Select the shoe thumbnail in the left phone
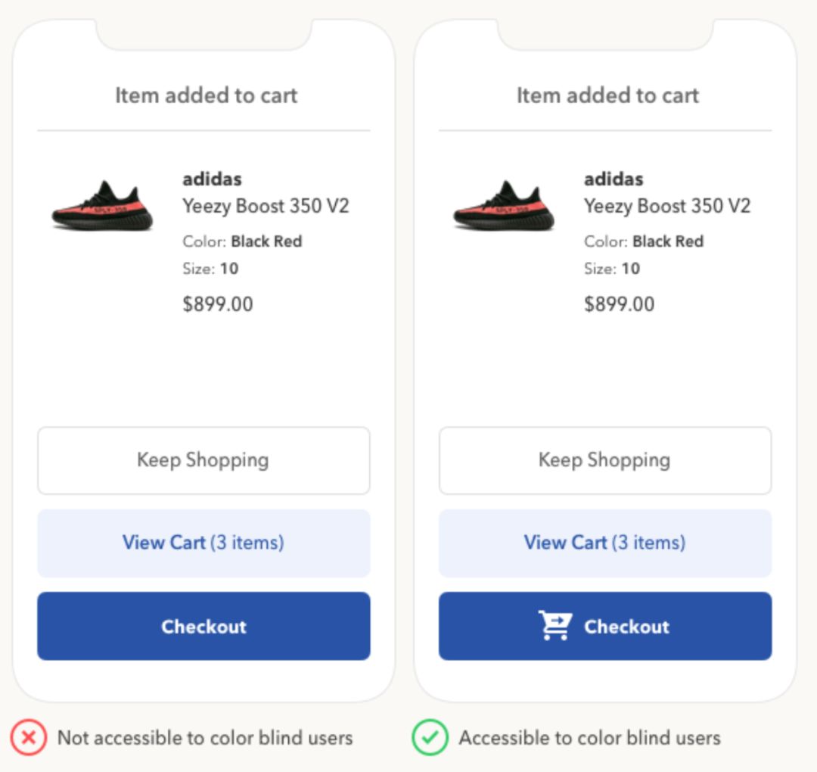This screenshot has height=772, width=817. click(102, 205)
